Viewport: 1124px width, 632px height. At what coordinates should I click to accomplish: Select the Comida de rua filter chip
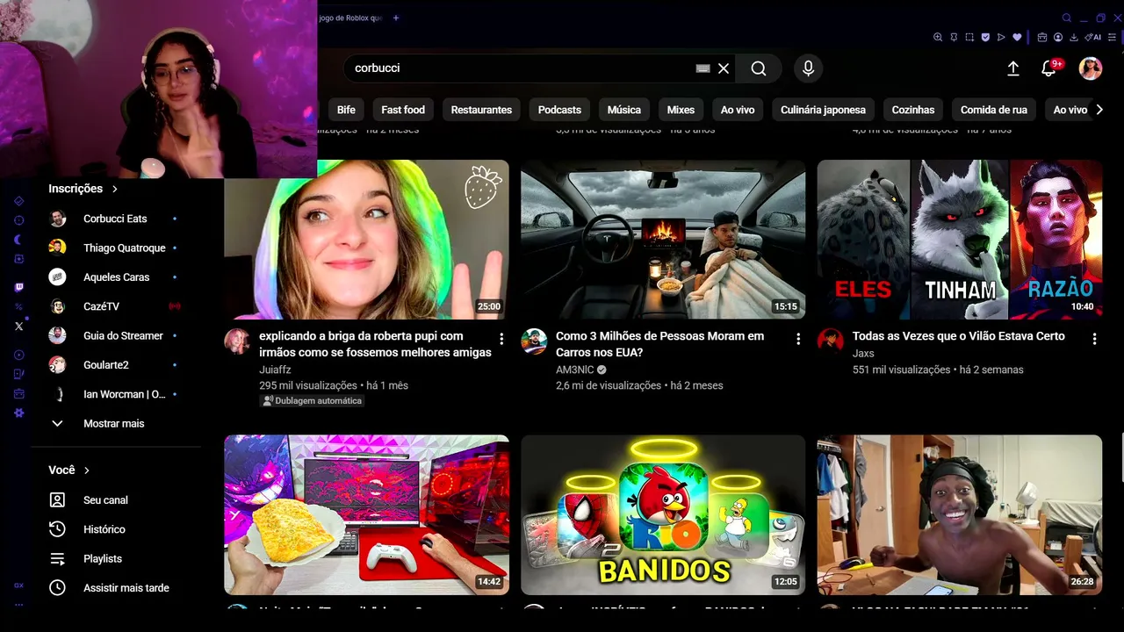click(994, 110)
